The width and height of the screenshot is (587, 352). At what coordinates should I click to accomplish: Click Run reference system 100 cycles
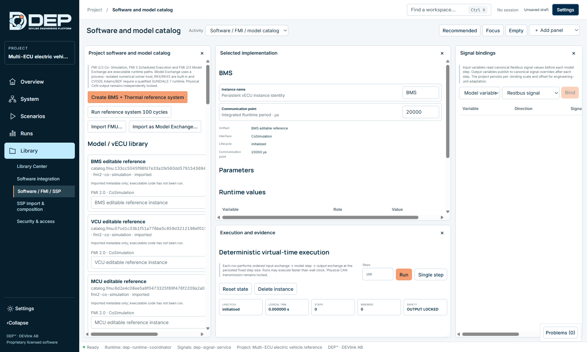(x=130, y=112)
